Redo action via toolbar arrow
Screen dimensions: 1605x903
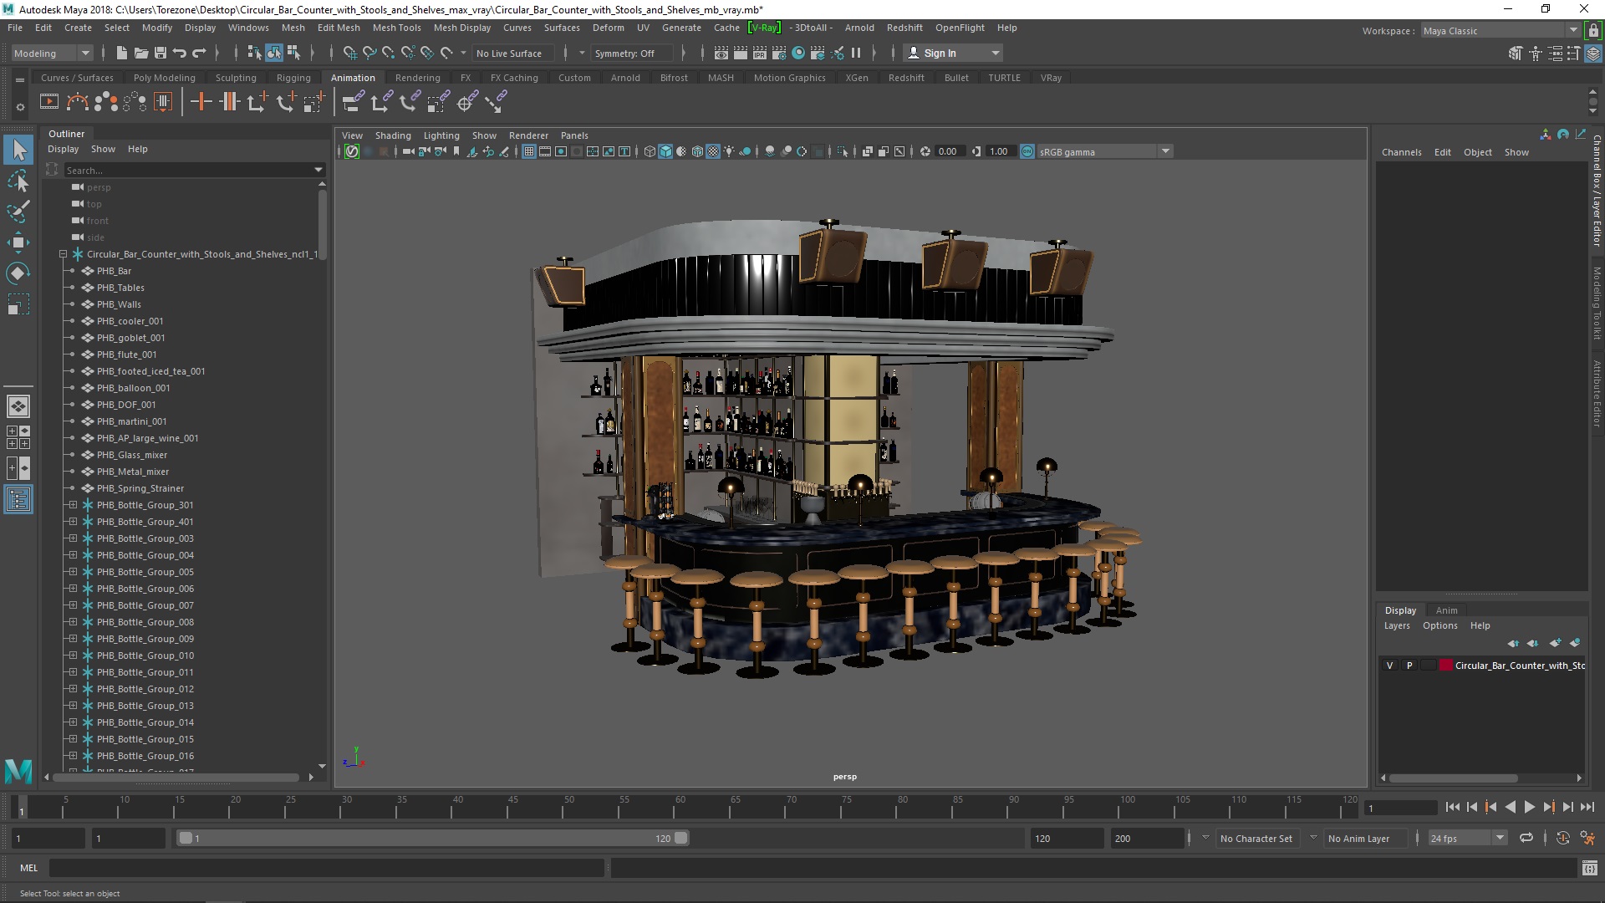pyautogui.click(x=199, y=53)
